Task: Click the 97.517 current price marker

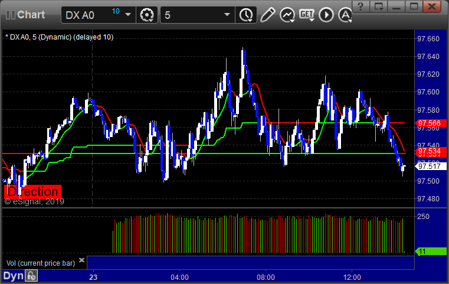Action: click(430, 167)
